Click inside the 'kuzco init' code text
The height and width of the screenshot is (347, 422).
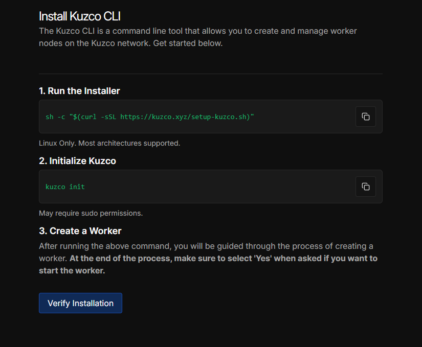[x=65, y=187]
